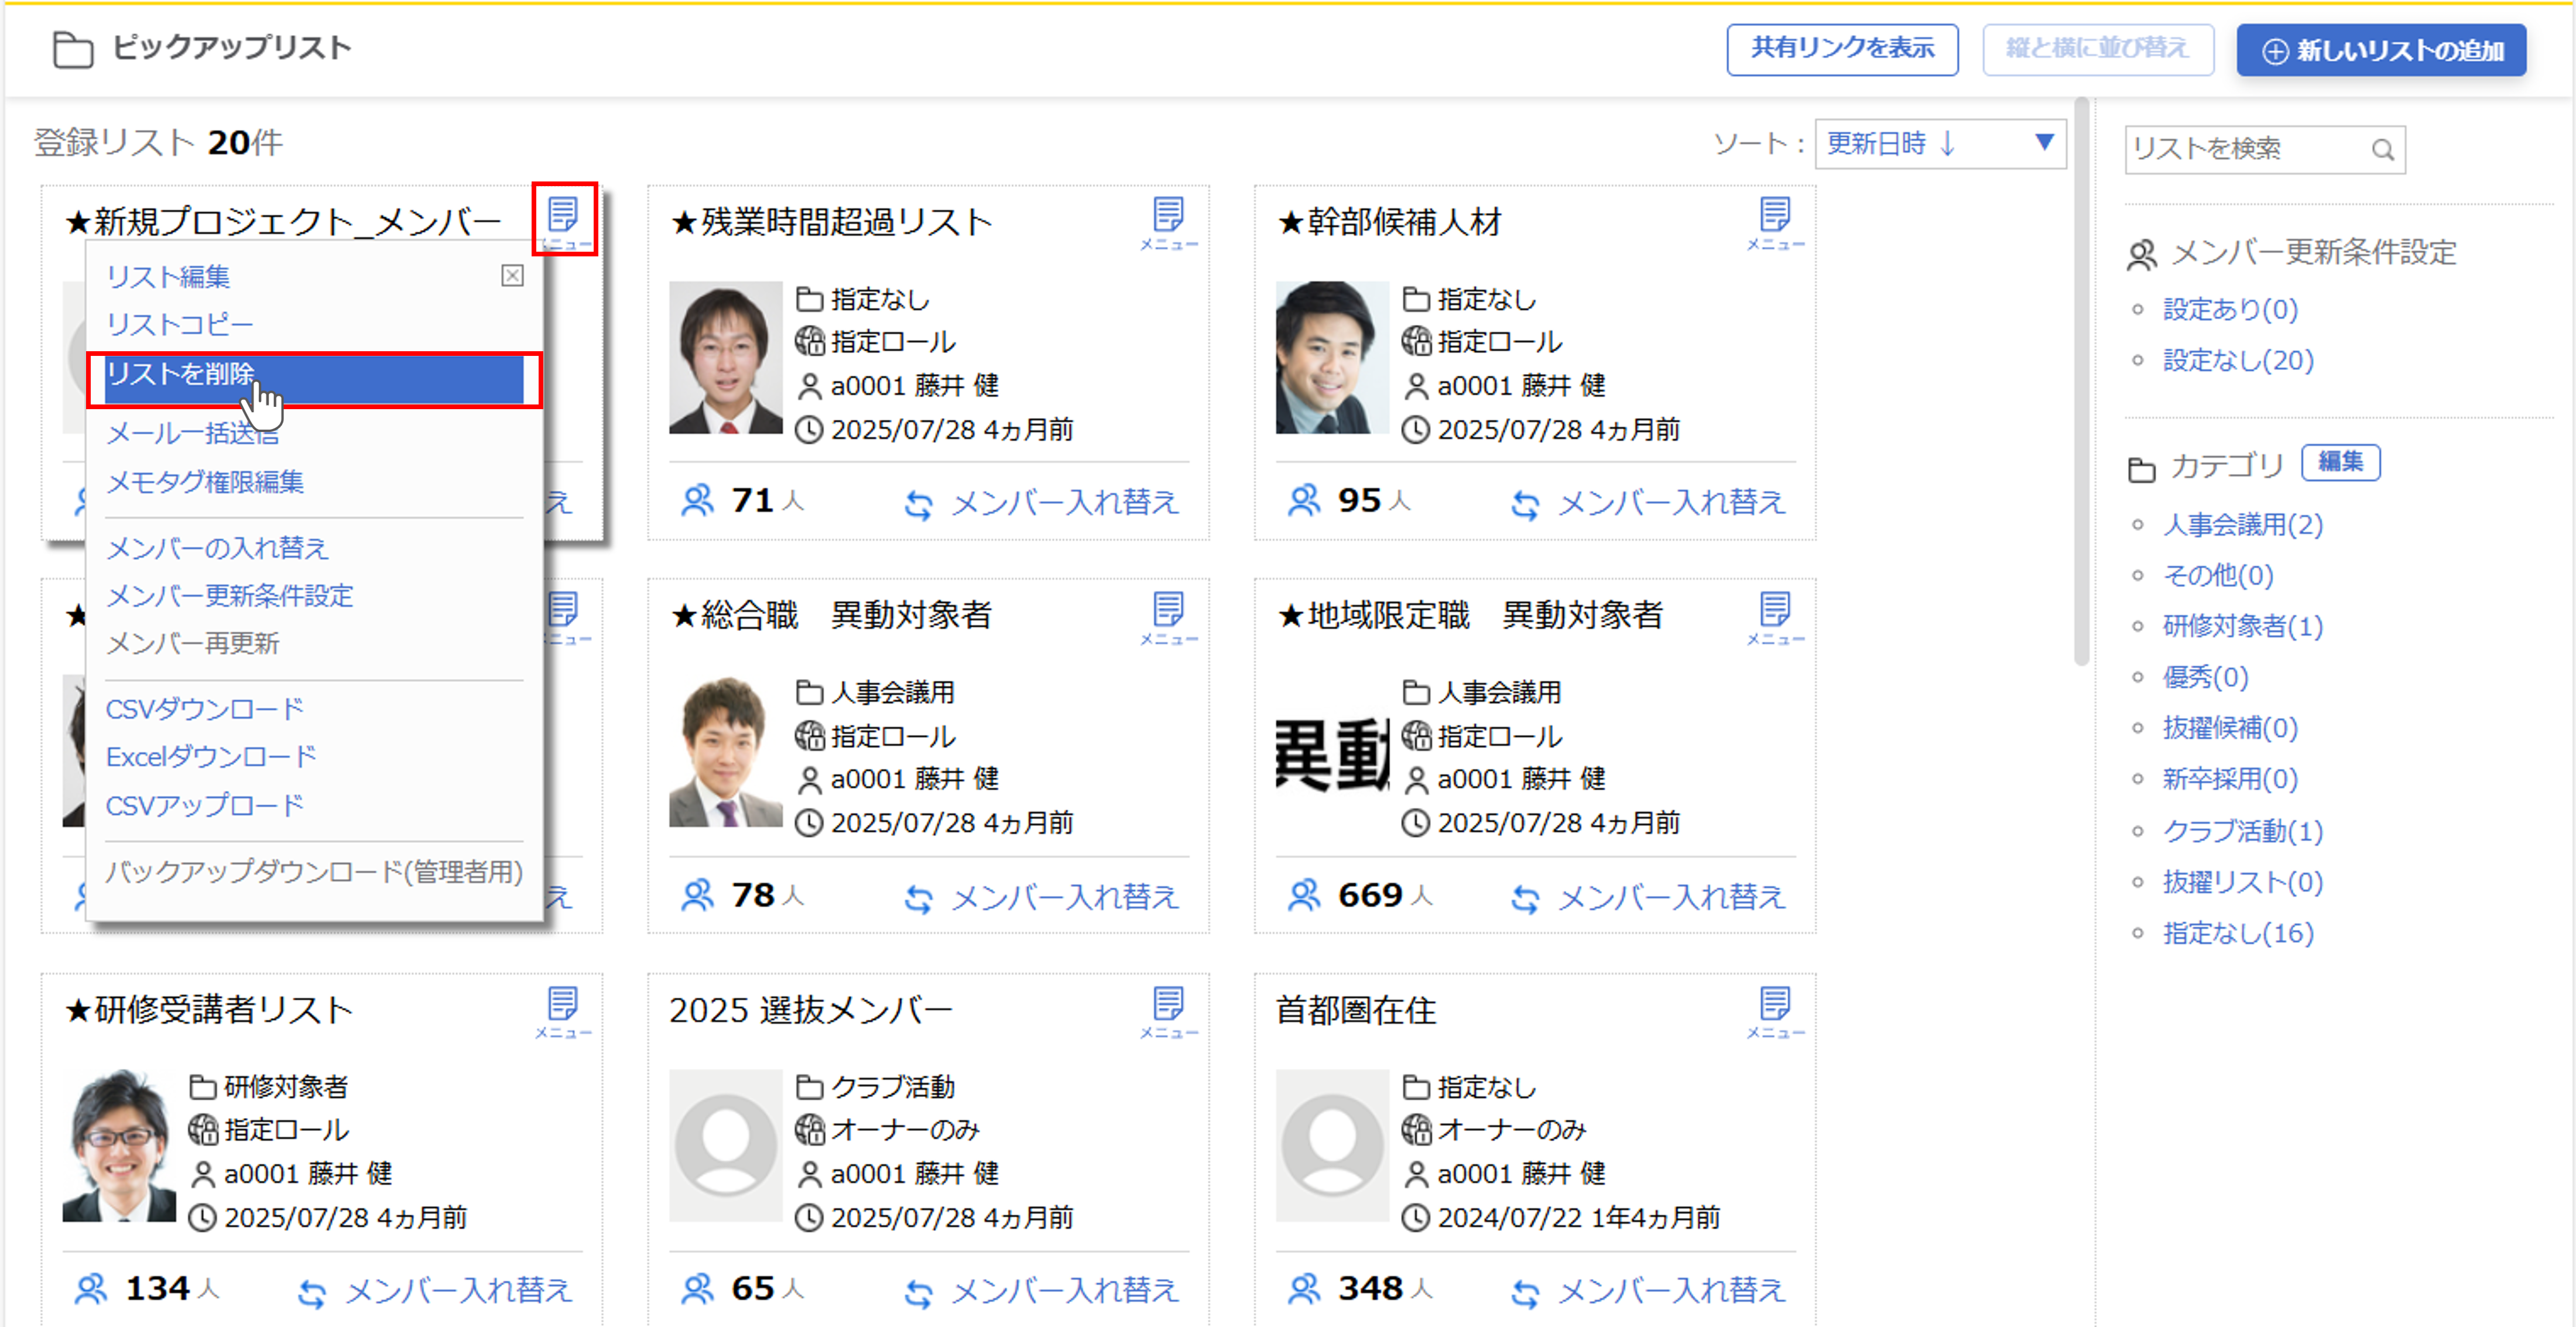
Task: Choose リストコピー in the context menu
Action: 181,325
